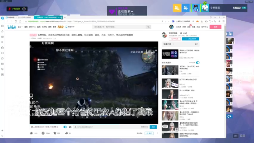Image resolution: width=254 pixels, height=143 pixels.
Task: Click the pink 投稿 upload button
Action: click(x=215, y=27)
